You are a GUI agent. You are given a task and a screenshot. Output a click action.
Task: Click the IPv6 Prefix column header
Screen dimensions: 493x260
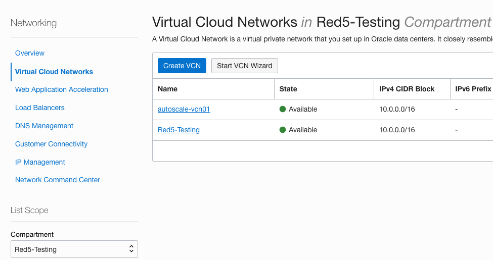click(x=473, y=89)
